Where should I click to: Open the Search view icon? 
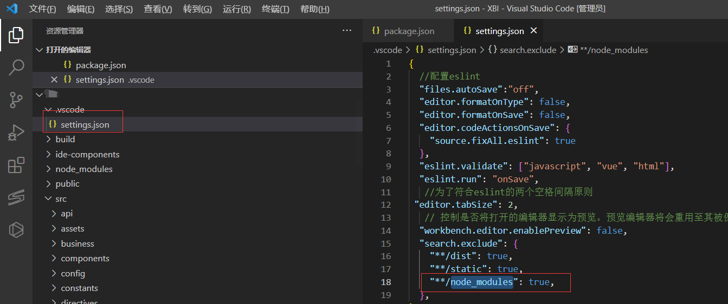[x=16, y=68]
